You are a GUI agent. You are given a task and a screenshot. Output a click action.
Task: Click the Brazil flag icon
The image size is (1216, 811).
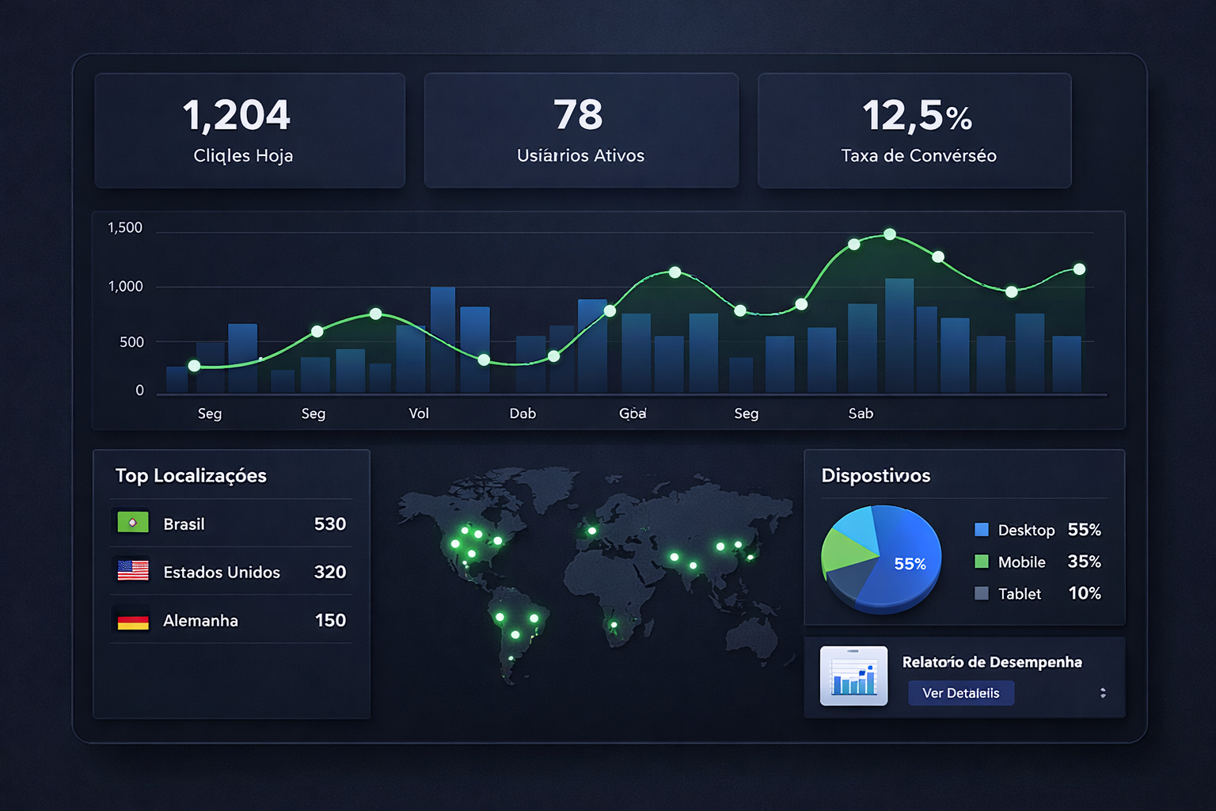(x=133, y=523)
